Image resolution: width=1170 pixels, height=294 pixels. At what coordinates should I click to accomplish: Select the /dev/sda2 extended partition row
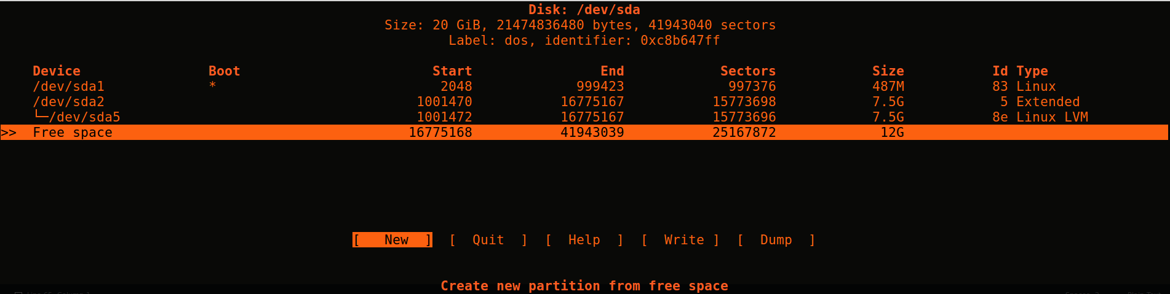(x=68, y=102)
